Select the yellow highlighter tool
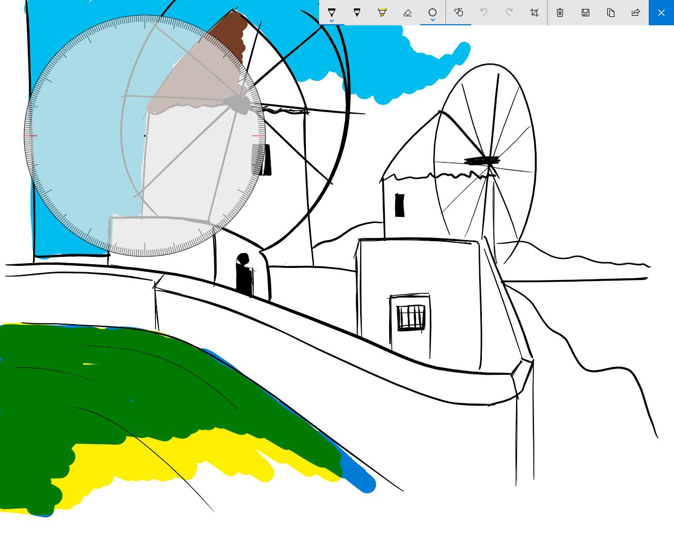674x539 pixels. [x=382, y=12]
